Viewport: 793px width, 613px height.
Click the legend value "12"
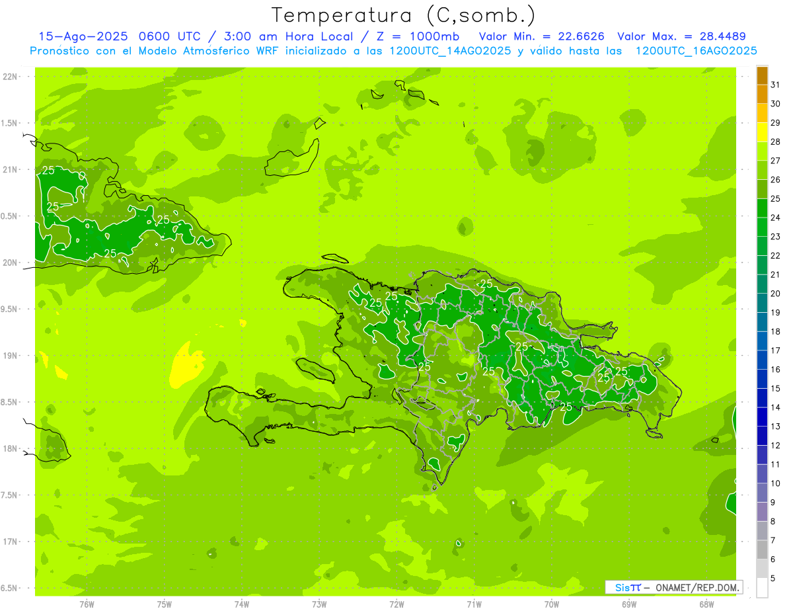point(775,446)
